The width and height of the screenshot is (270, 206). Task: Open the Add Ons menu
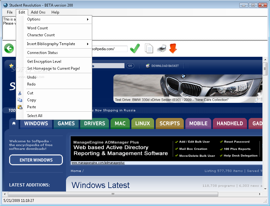38,12
